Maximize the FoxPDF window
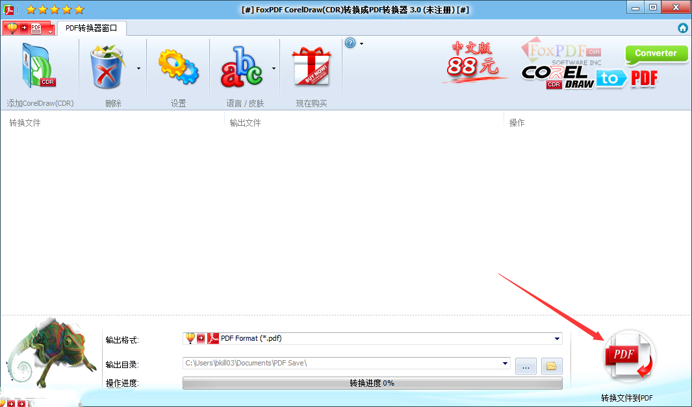This screenshot has height=407, width=692. tap(654, 8)
